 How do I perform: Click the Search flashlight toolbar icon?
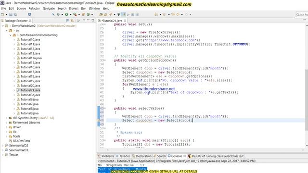[111, 14]
